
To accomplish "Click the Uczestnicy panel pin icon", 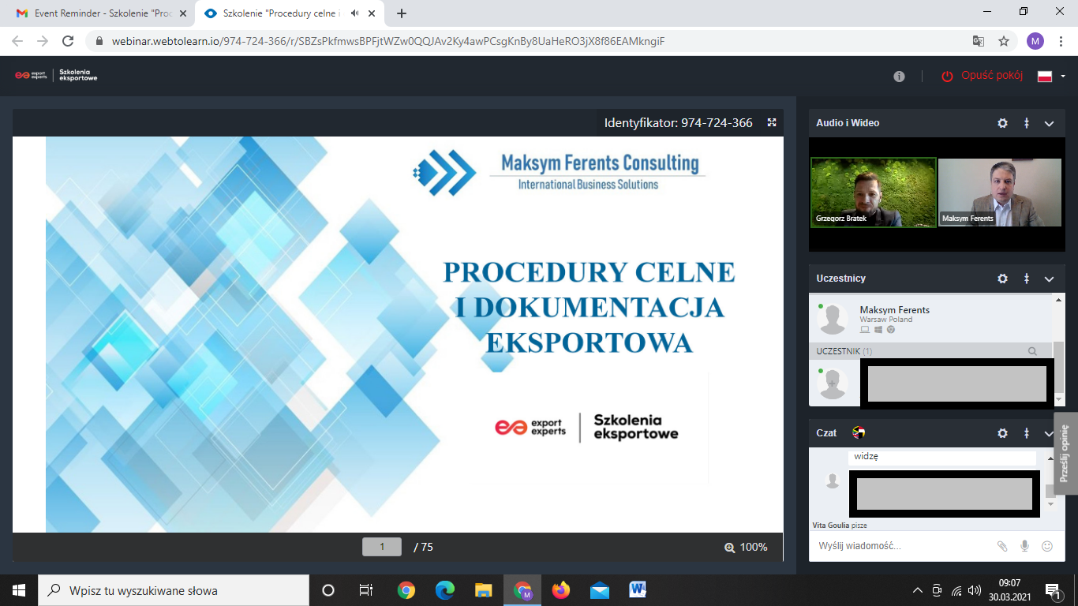I will tap(1027, 279).
